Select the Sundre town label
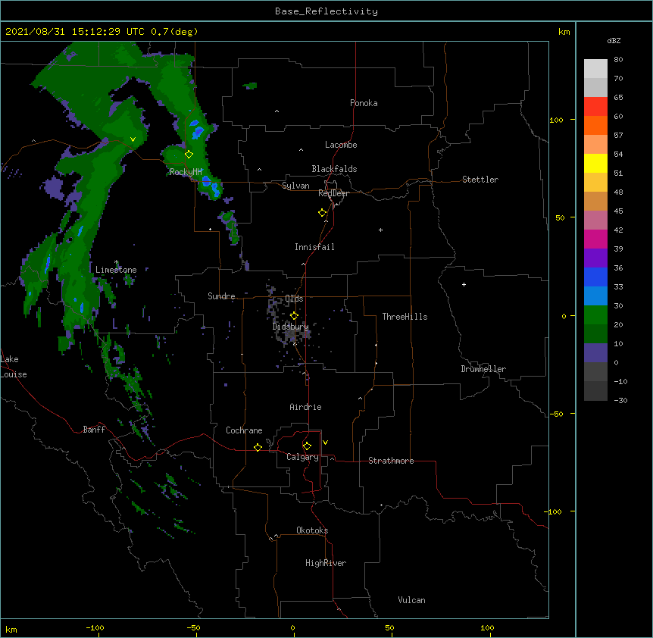The height and width of the screenshot is (638, 653). click(x=221, y=296)
